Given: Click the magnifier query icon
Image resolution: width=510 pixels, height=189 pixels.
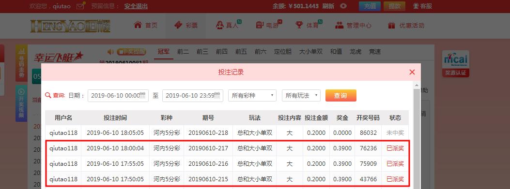Looking at the screenshot, I should click(x=48, y=95).
